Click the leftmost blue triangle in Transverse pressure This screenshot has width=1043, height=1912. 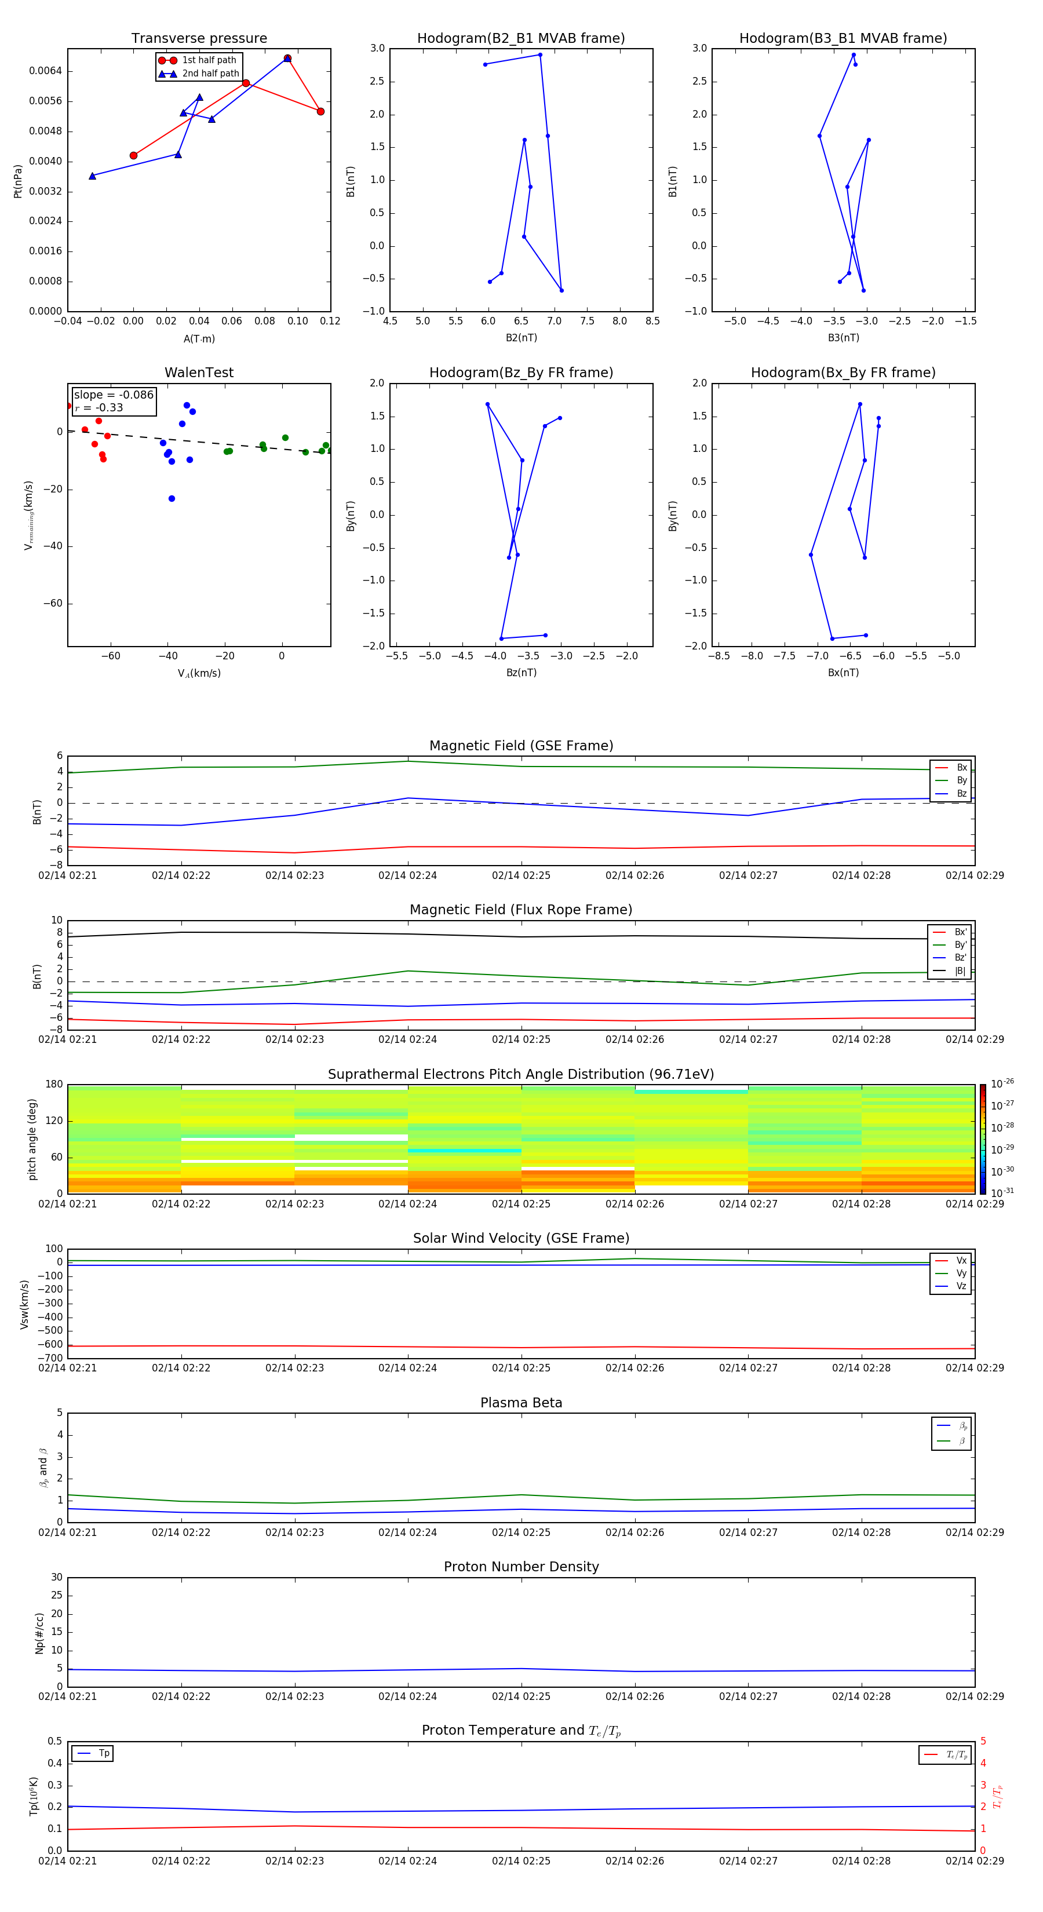(x=92, y=176)
